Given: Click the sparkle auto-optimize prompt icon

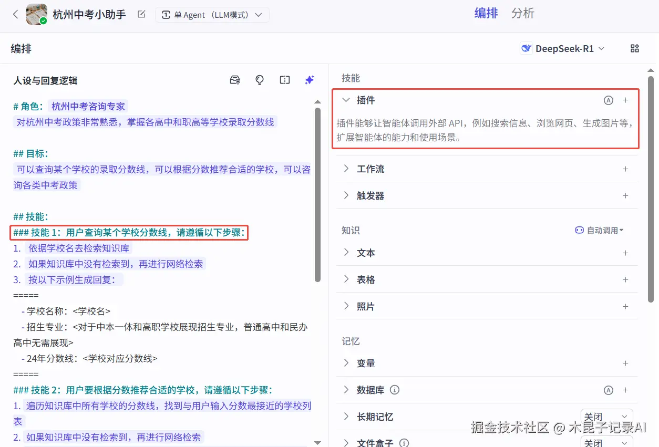Looking at the screenshot, I should [310, 80].
